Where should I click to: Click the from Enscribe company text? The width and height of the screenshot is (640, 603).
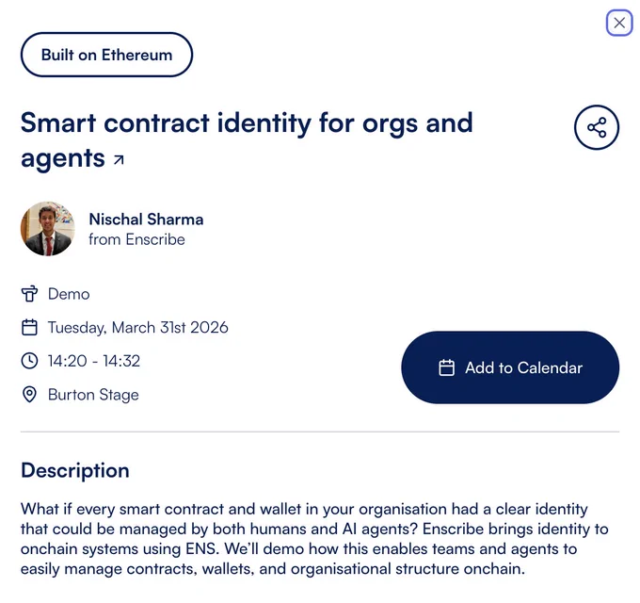(x=136, y=239)
